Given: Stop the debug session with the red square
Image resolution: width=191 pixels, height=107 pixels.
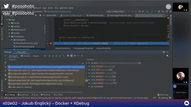Looking at the screenshot, I should [5, 63].
